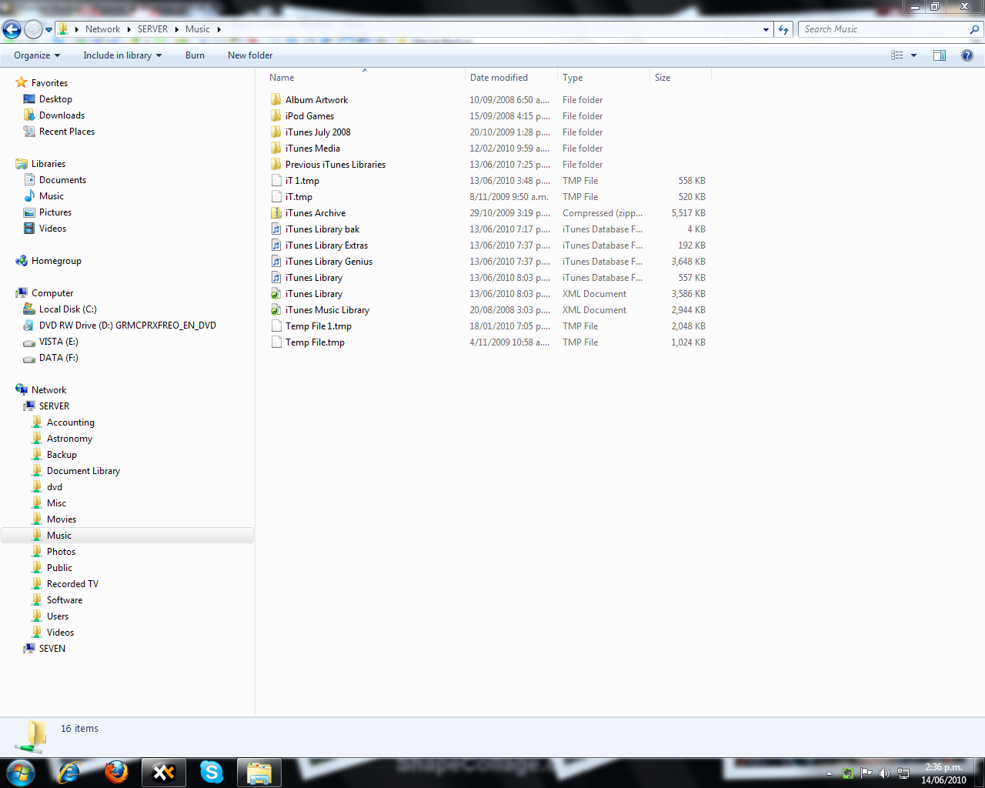Viewport: 985px width, 788px height.
Task: Open the Accounting share on SERVER
Action: (x=71, y=422)
